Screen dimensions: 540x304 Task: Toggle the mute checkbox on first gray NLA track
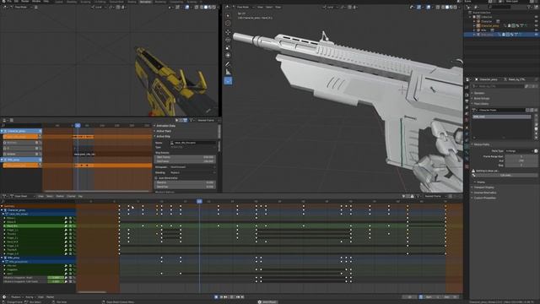coord(36,143)
